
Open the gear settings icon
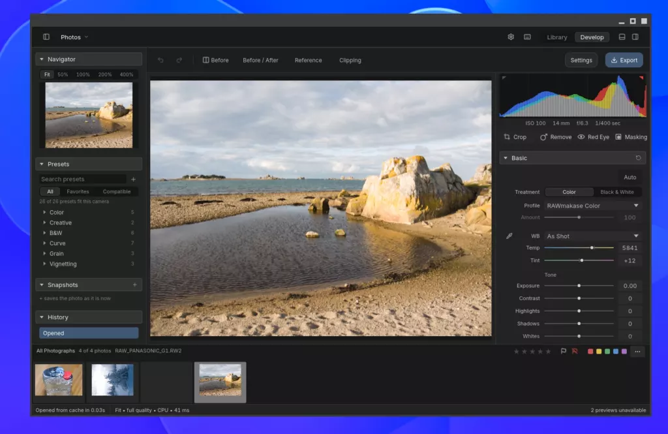[511, 37]
